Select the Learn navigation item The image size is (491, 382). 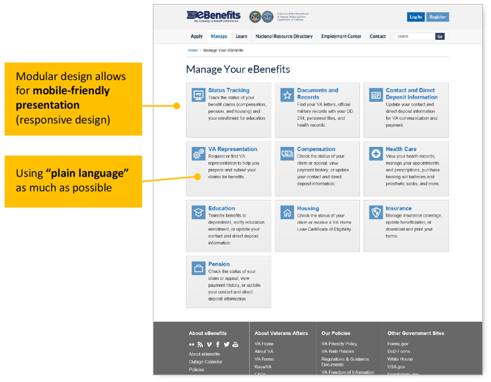241,37
